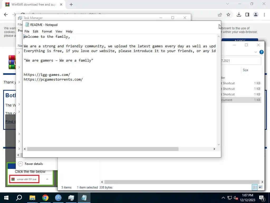Close the WinRAR download tab
The height and width of the screenshot is (203, 270).
coord(61,4)
